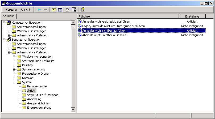Expand Administrative Vorlagen under Computerkonfiguration

coord(9,35)
